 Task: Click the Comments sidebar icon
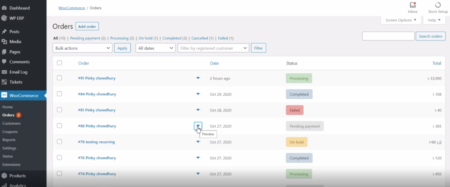pos(4,62)
